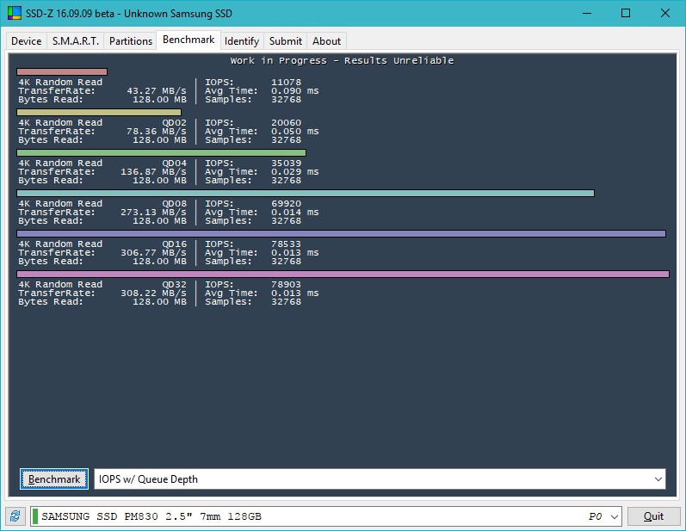The image size is (686, 531).
Task: Click the 0.029 ms average time value
Action: pos(295,172)
